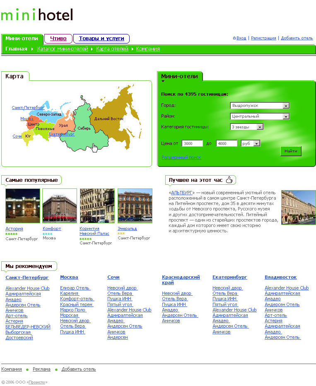316x386 pixels.
Task: Click the minimum price field
Action: point(192,143)
